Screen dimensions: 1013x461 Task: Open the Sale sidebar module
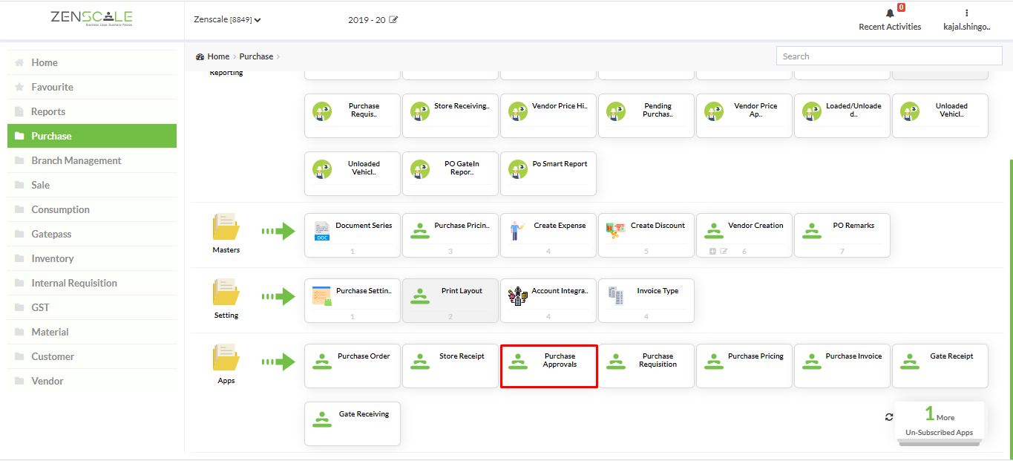coord(92,185)
